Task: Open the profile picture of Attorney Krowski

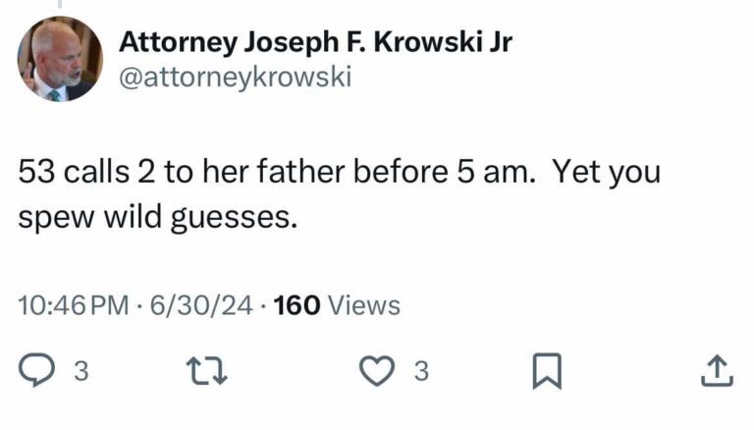Action: [60, 59]
